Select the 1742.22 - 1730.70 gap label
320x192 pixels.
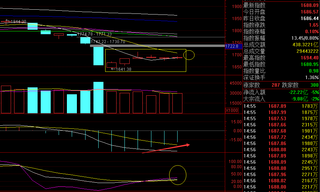(x=108, y=42)
